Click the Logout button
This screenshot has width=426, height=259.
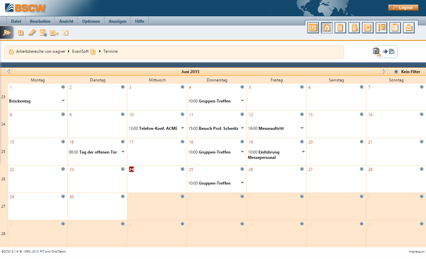[x=403, y=8]
